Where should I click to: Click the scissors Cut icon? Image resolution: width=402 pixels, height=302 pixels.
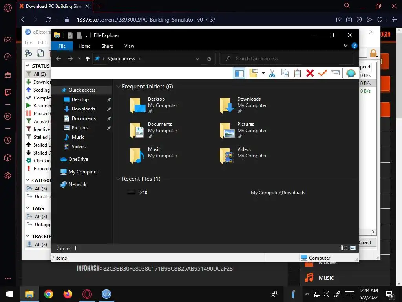coord(272,74)
